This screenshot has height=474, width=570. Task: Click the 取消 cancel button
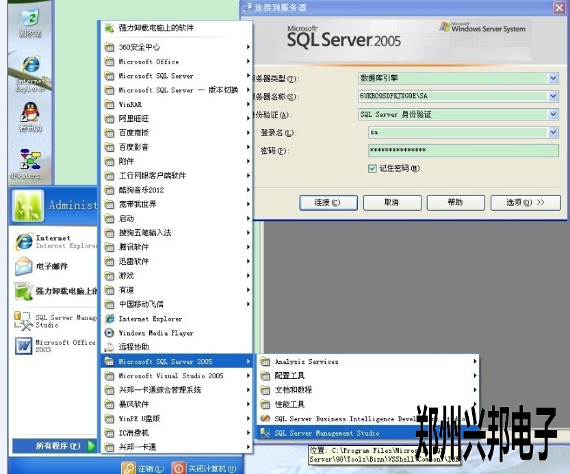tap(391, 202)
